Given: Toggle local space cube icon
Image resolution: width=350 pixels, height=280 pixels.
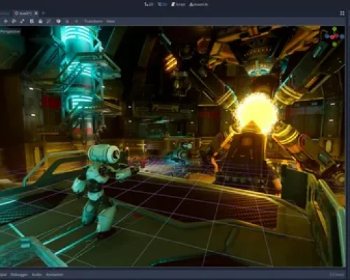Looking at the screenshot, I should tap(58, 21).
